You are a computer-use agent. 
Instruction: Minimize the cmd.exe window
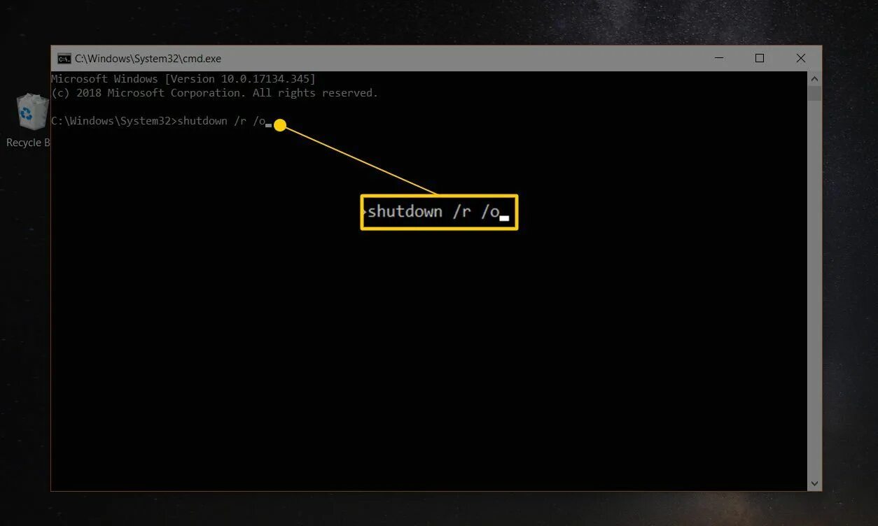pyautogui.click(x=718, y=59)
